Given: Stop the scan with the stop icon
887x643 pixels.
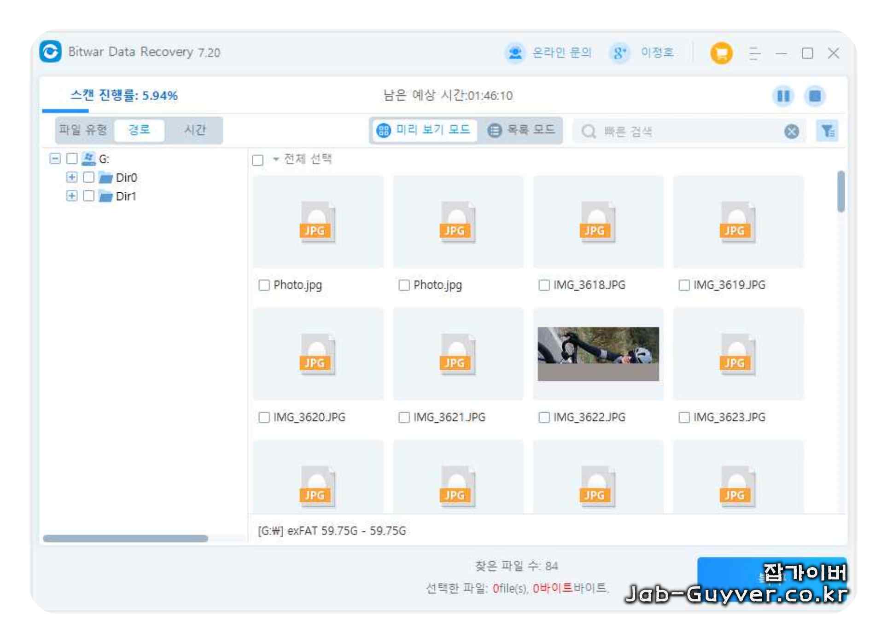Looking at the screenshot, I should click(815, 96).
